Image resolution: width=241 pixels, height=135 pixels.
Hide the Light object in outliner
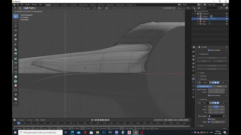tap(227, 21)
